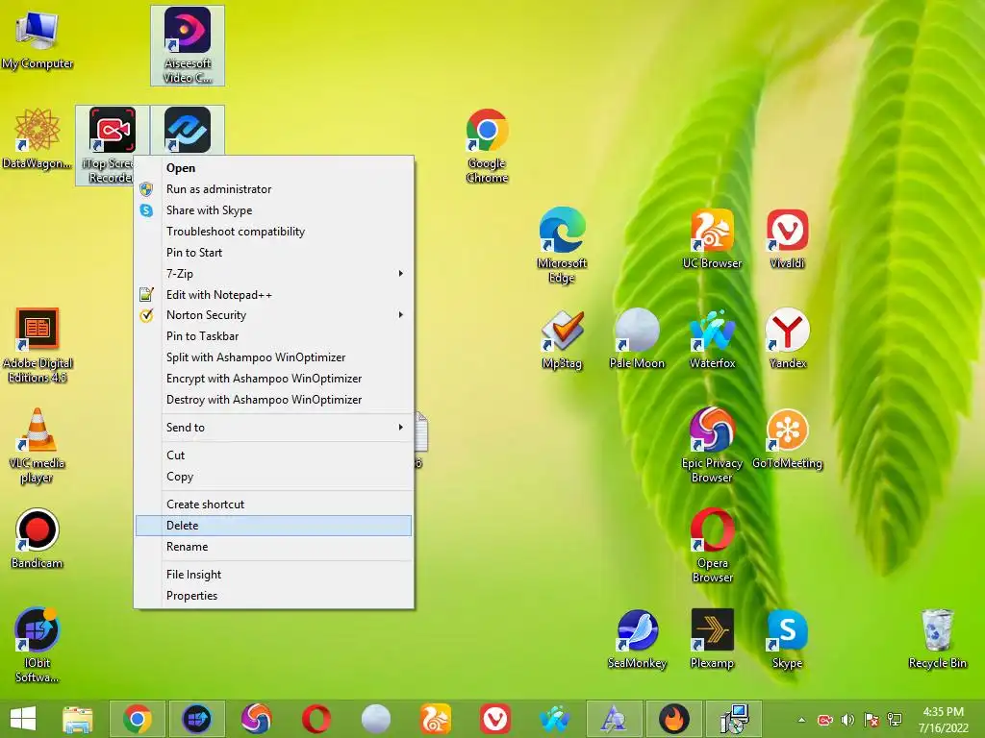
Task: Choose Cut in the context menu
Action: [x=274, y=455]
